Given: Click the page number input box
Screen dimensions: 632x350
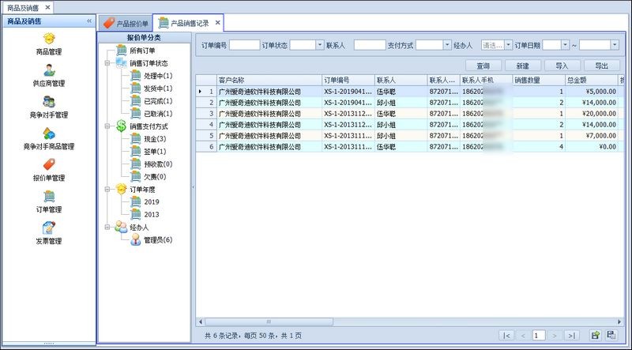Looking at the screenshot, I should click(x=539, y=336).
